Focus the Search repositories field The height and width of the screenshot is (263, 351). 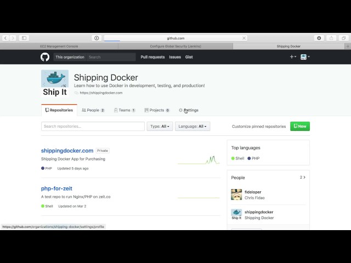[93, 127]
